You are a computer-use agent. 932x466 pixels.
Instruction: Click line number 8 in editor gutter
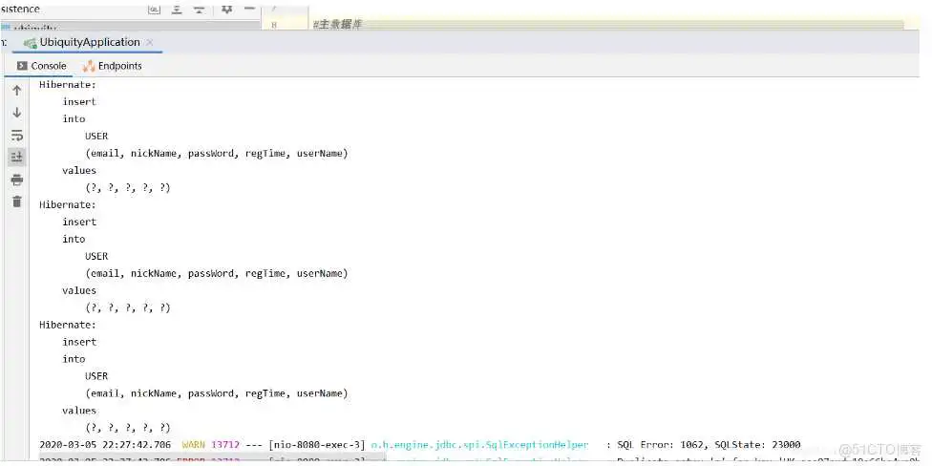(273, 25)
